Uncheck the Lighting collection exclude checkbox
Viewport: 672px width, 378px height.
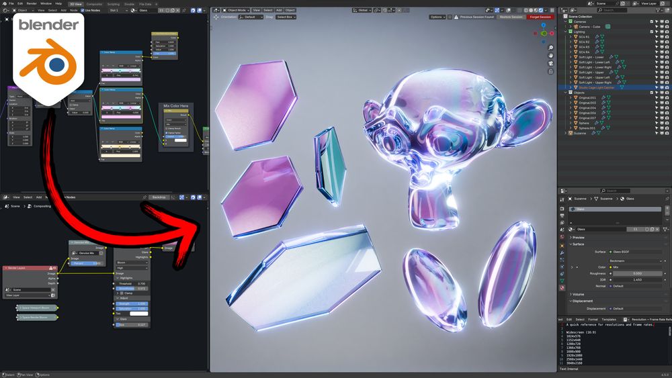651,32
